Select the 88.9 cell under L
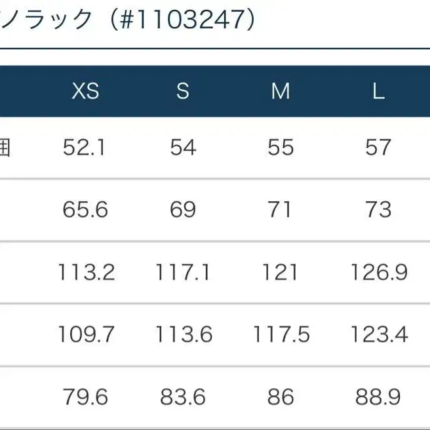430x430 pixels. coord(378,397)
